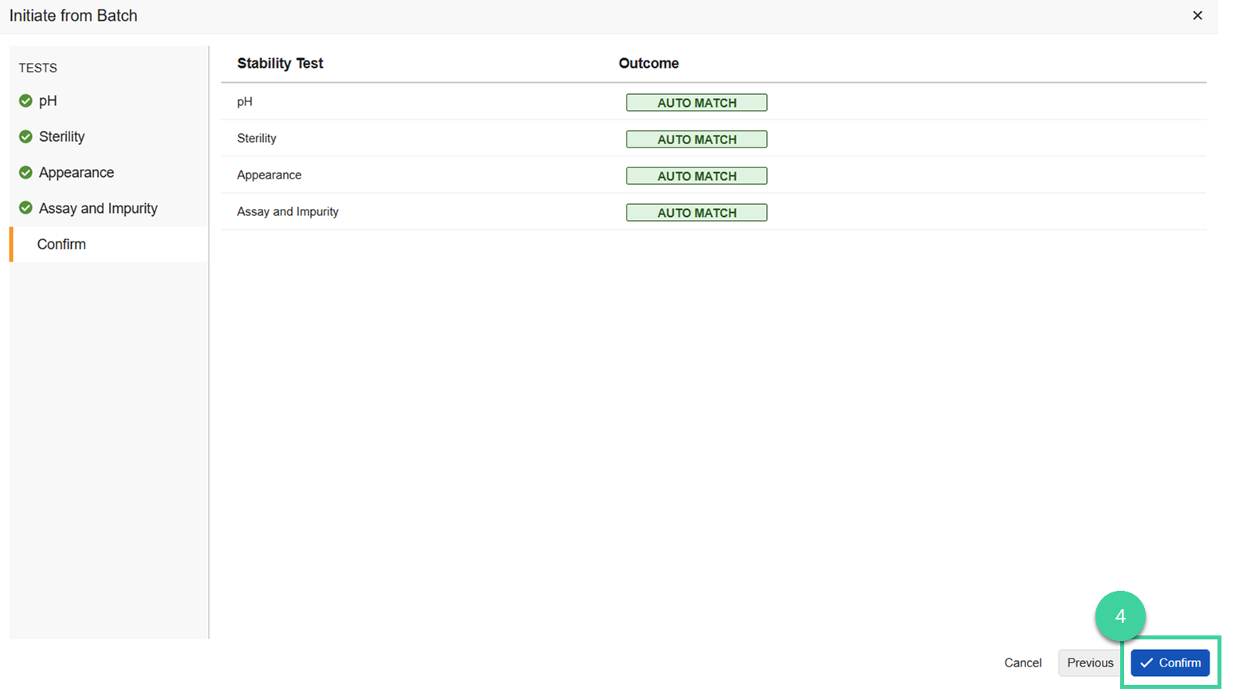Screen dimensions: 1235x700
Task: Click the checkmark icon beside Assay and Impurity
Action: point(25,208)
